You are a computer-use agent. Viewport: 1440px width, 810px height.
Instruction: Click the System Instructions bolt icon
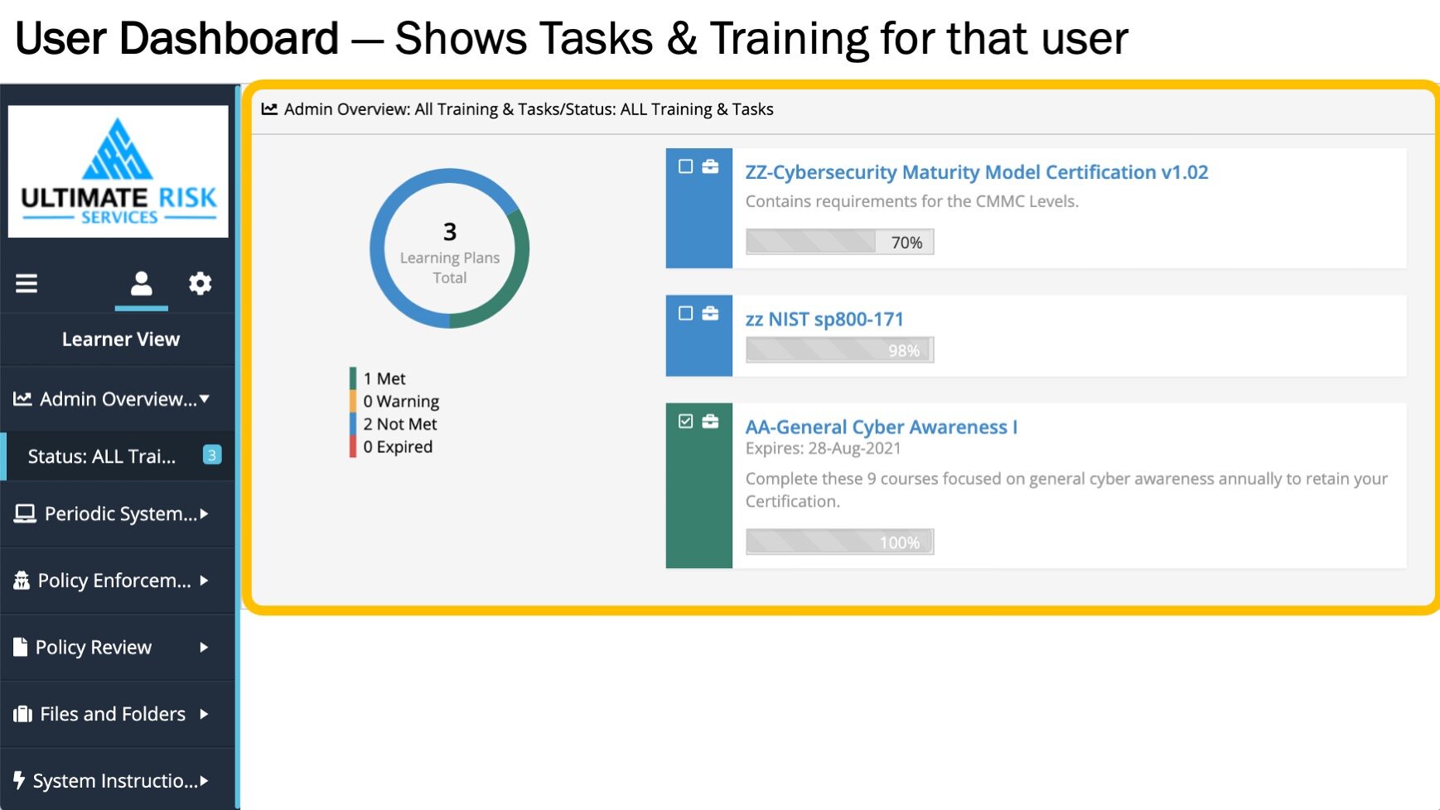[x=19, y=780]
